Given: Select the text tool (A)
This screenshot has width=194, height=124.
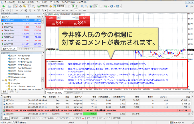Looking at the screenshot, I should (34, 10).
